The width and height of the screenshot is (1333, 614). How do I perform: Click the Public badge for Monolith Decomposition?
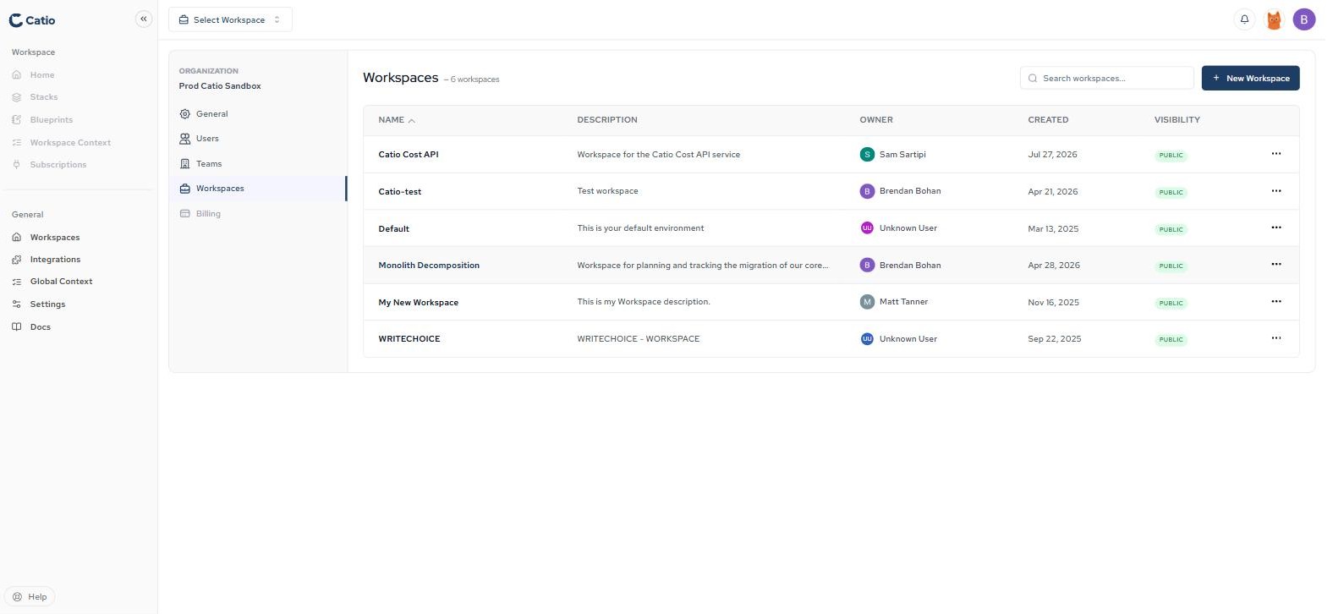coord(1171,266)
